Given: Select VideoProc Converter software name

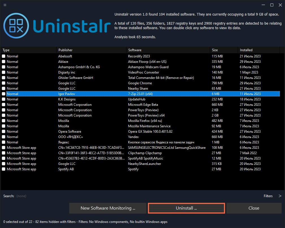Looking at the screenshot, I should [x=144, y=72].
